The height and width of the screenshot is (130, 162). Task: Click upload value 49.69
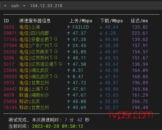pos(79,108)
